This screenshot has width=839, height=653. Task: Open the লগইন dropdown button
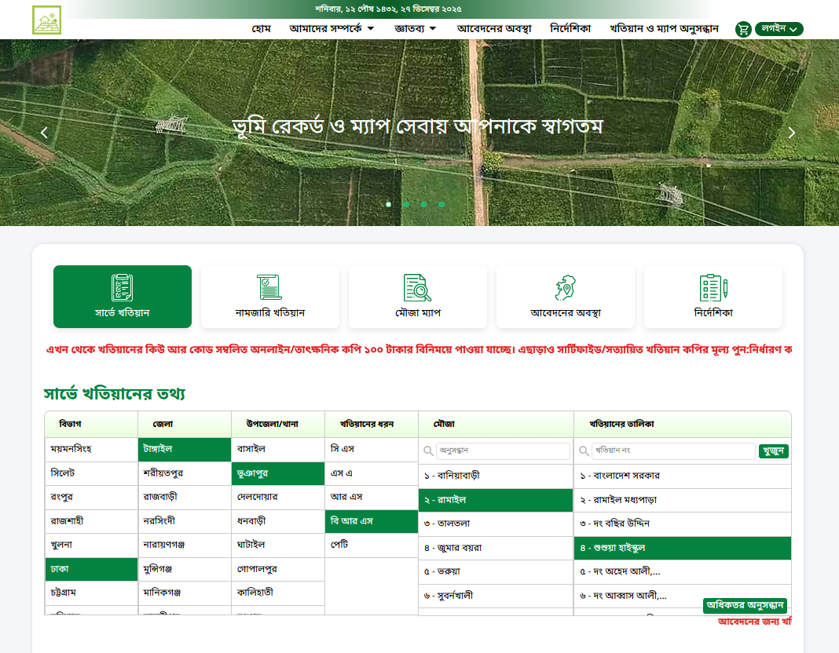coord(779,29)
